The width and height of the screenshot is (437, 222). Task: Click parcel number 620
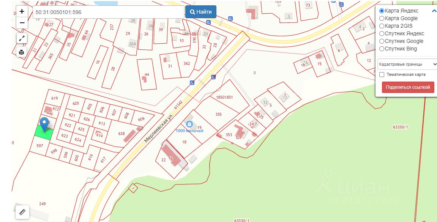[x=76, y=103]
